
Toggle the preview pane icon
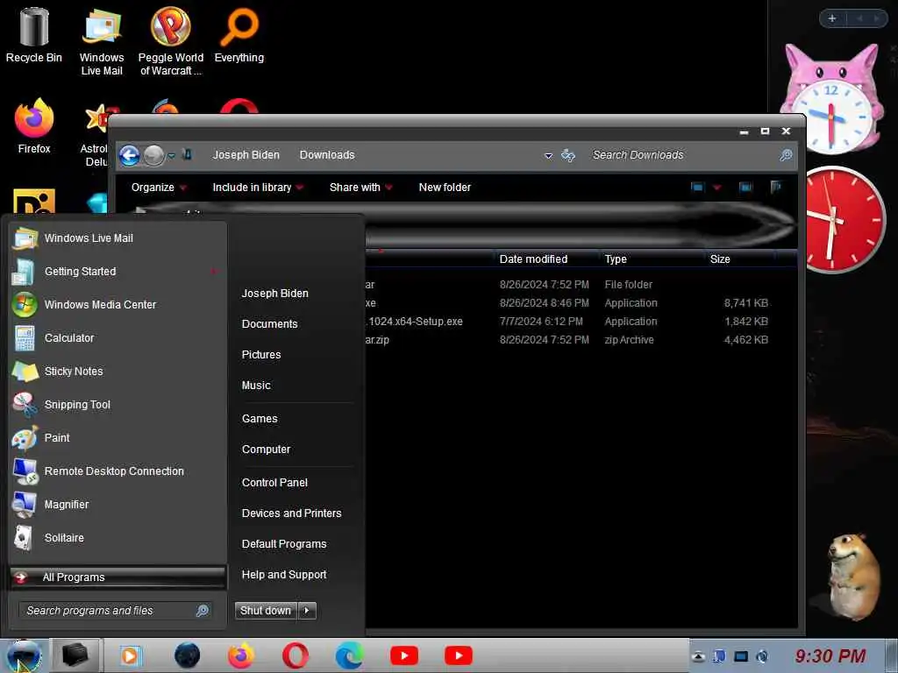(x=745, y=188)
